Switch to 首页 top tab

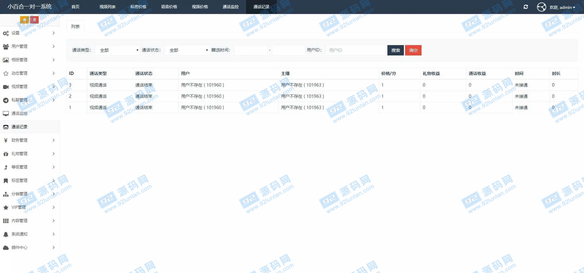click(x=75, y=7)
